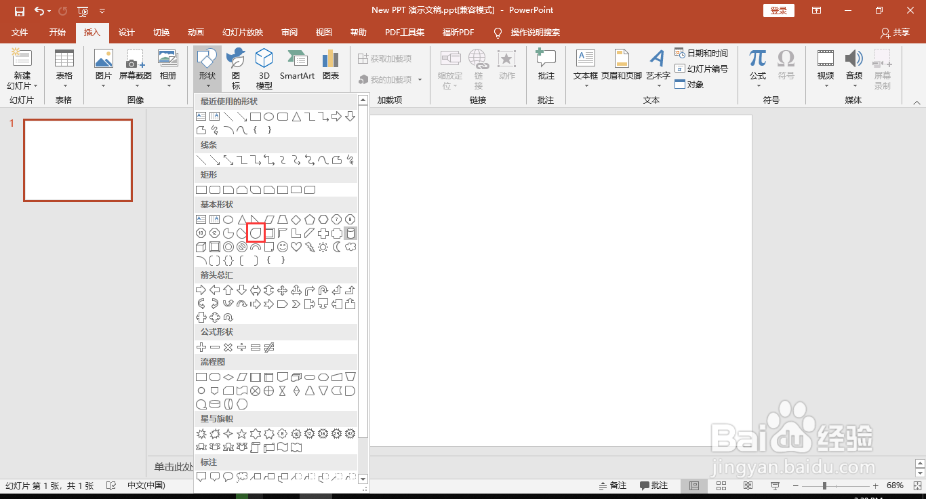Insert 日期和时间

(702, 53)
